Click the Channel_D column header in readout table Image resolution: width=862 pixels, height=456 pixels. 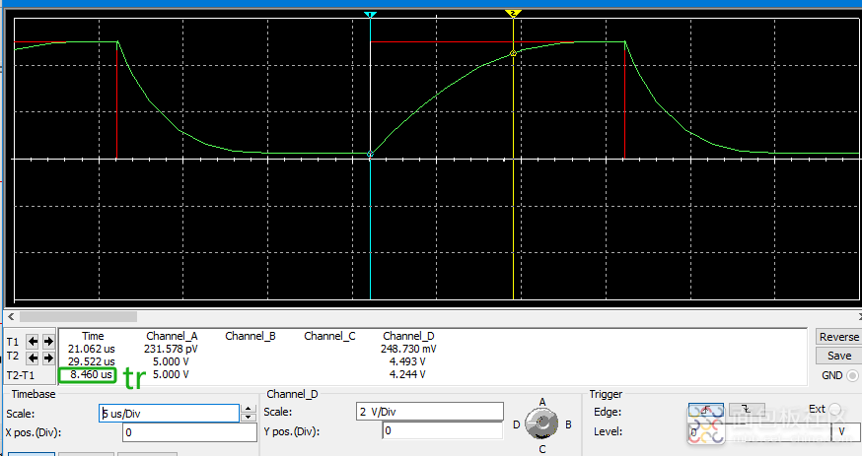[408, 336]
